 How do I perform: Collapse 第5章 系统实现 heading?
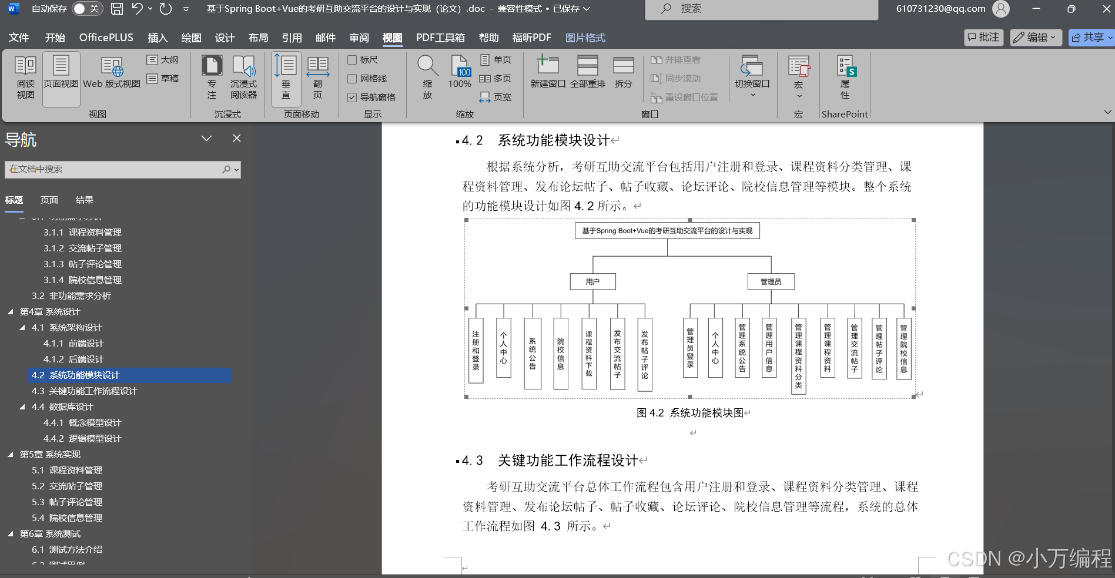click(11, 455)
